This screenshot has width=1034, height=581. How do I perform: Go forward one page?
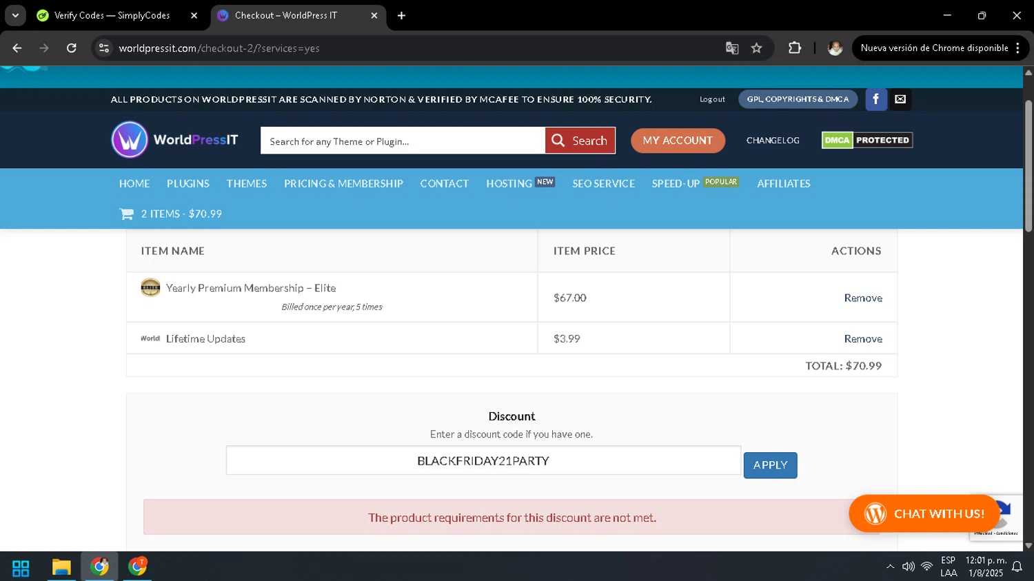[x=44, y=48]
